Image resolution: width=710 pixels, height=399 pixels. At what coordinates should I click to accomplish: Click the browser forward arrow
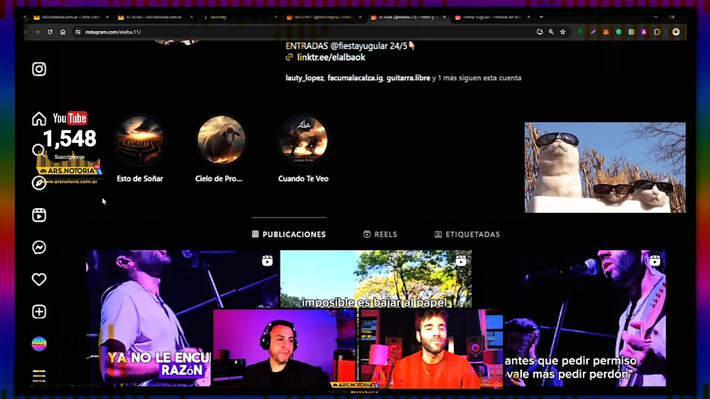[x=37, y=32]
